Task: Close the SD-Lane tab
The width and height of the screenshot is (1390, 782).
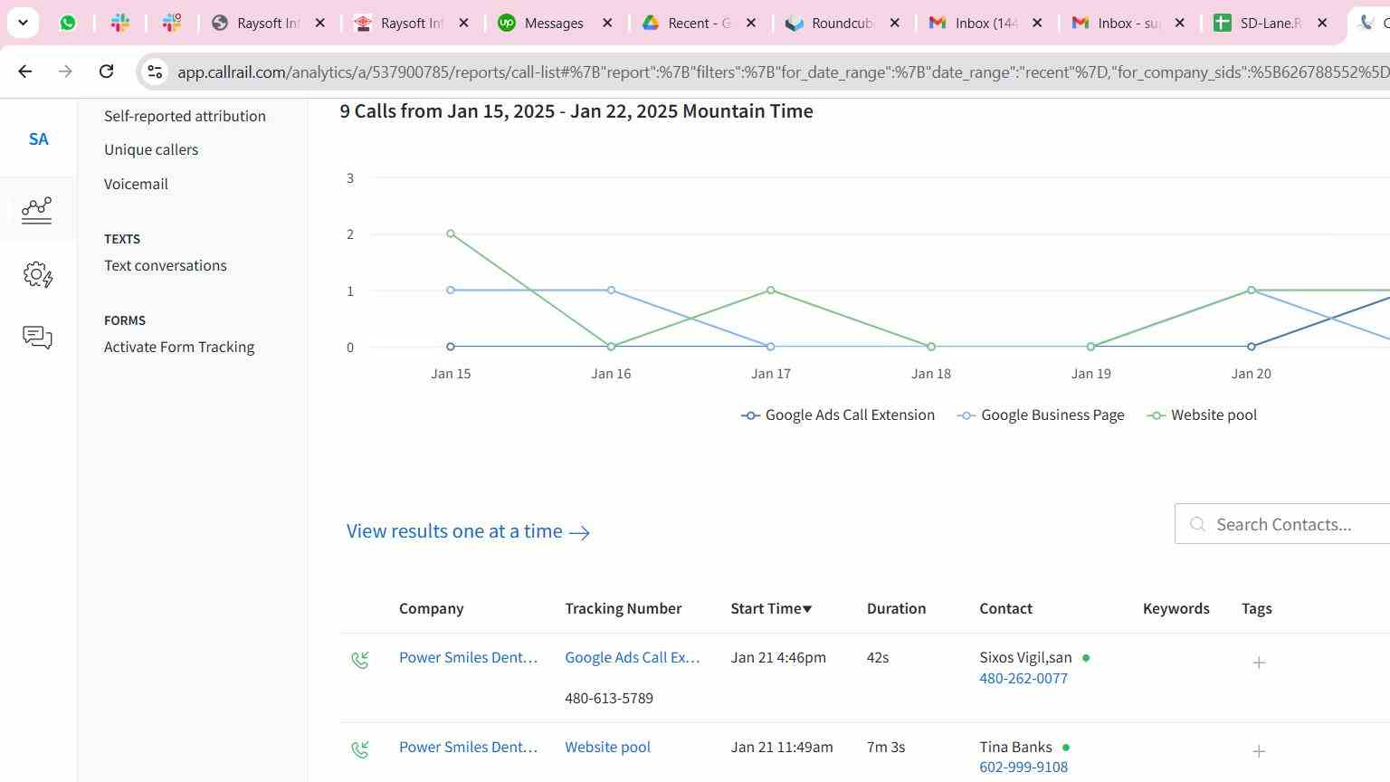Action: 1322,23
